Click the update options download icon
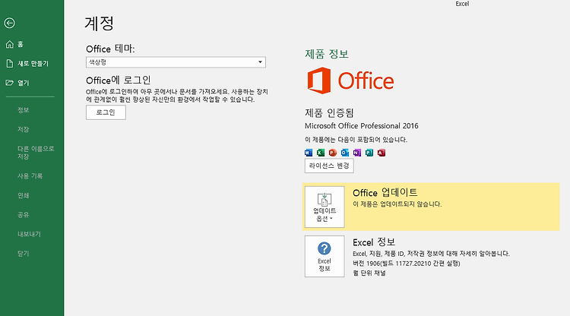Screen dimensions: 570x316 coord(325,200)
